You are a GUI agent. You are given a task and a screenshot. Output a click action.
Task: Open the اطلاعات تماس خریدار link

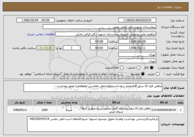click(x=41, y=34)
